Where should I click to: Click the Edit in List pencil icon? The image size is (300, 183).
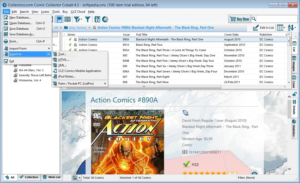point(255,28)
